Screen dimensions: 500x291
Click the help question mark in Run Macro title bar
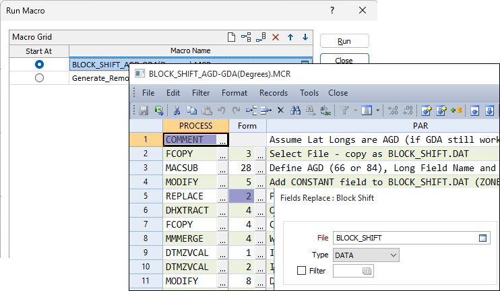pos(332,11)
